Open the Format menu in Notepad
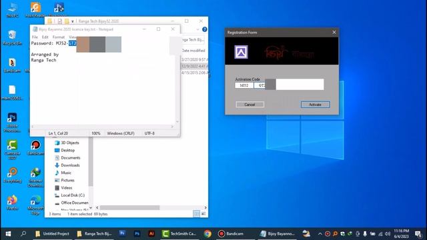 tap(59, 37)
